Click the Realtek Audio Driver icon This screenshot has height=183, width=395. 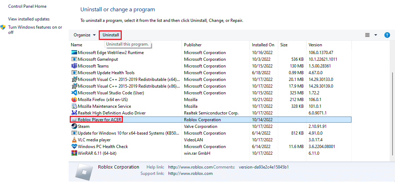[x=74, y=113]
